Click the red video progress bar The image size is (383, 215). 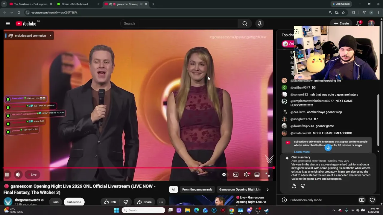[x=138, y=168]
